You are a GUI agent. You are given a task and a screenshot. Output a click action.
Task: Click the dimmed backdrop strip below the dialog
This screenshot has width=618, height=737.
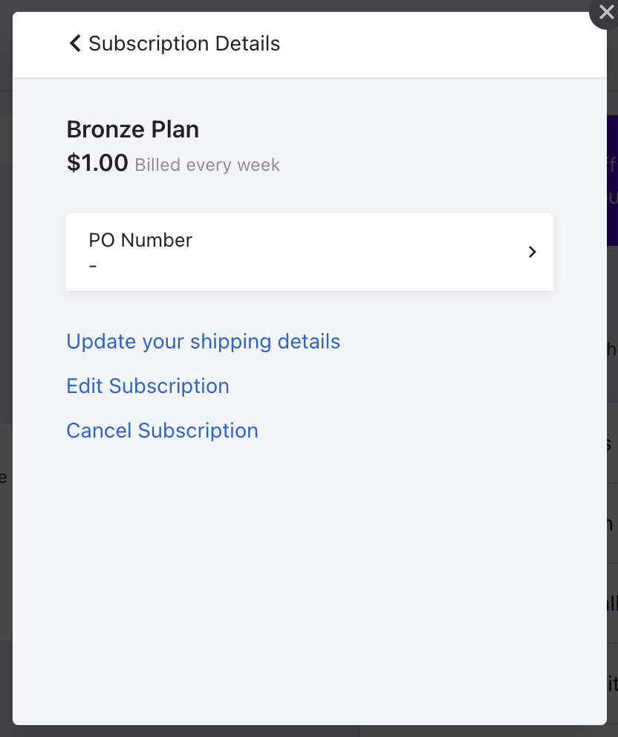[x=309, y=731]
